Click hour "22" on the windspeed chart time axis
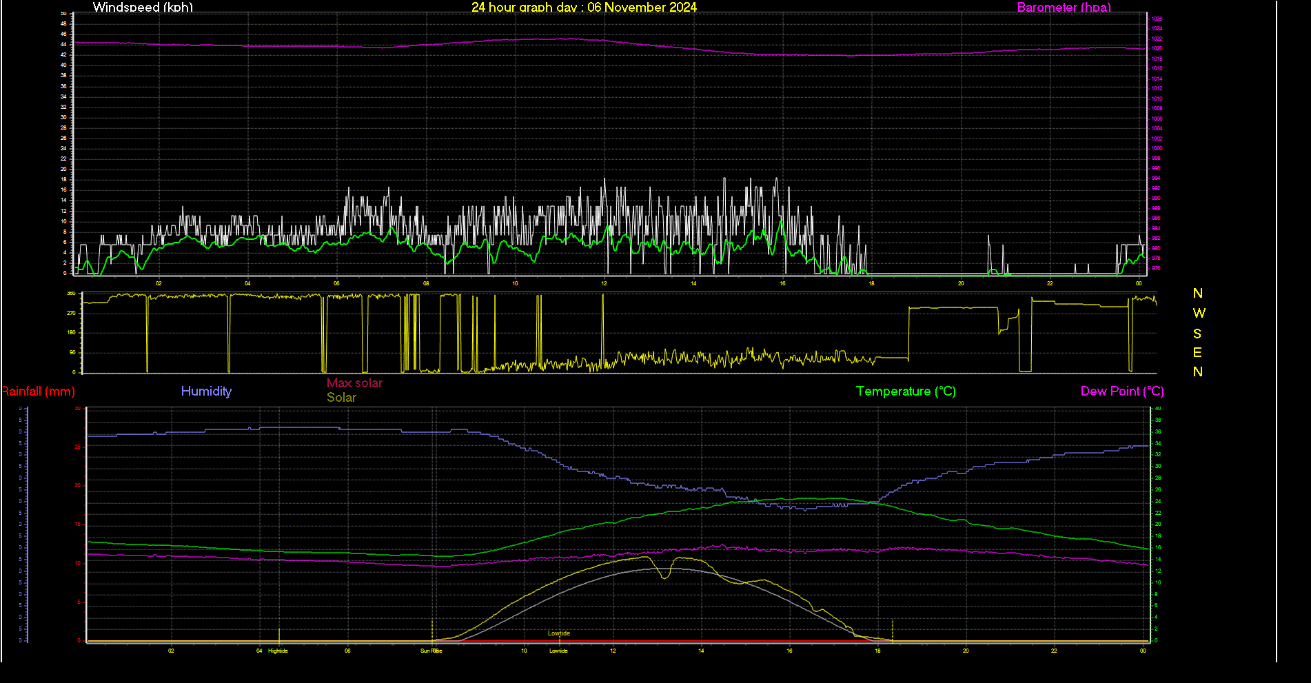 point(1050,283)
